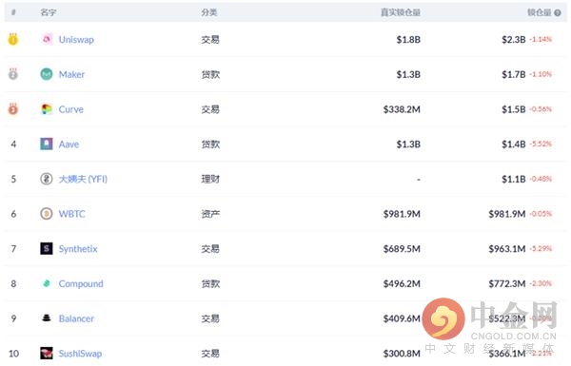This screenshot has height=366, width=571.
Task: Click the WBTC coin logo icon
Action: (x=47, y=214)
